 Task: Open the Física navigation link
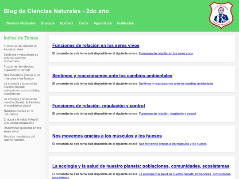click(83, 23)
